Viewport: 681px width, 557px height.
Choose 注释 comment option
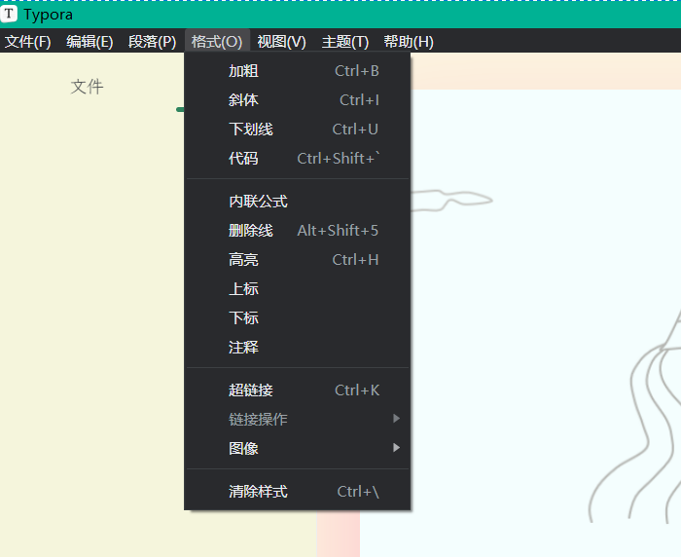click(x=297, y=347)
